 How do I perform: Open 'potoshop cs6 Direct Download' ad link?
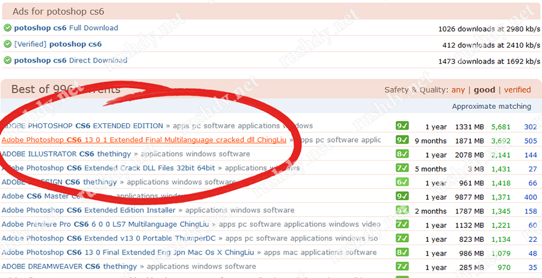click(70, 60)
